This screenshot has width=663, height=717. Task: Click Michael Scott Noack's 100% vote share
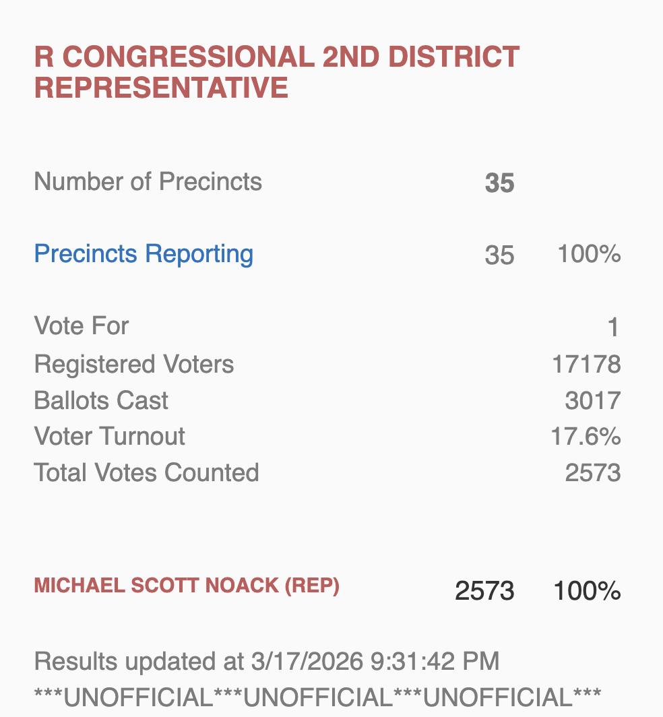click(x=586, y=591)
